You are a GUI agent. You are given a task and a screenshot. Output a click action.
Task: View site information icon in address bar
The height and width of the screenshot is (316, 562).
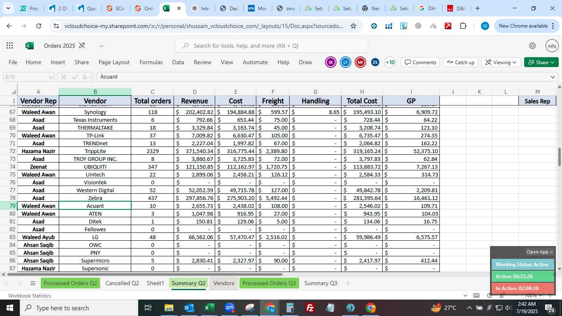click(56, 26)
